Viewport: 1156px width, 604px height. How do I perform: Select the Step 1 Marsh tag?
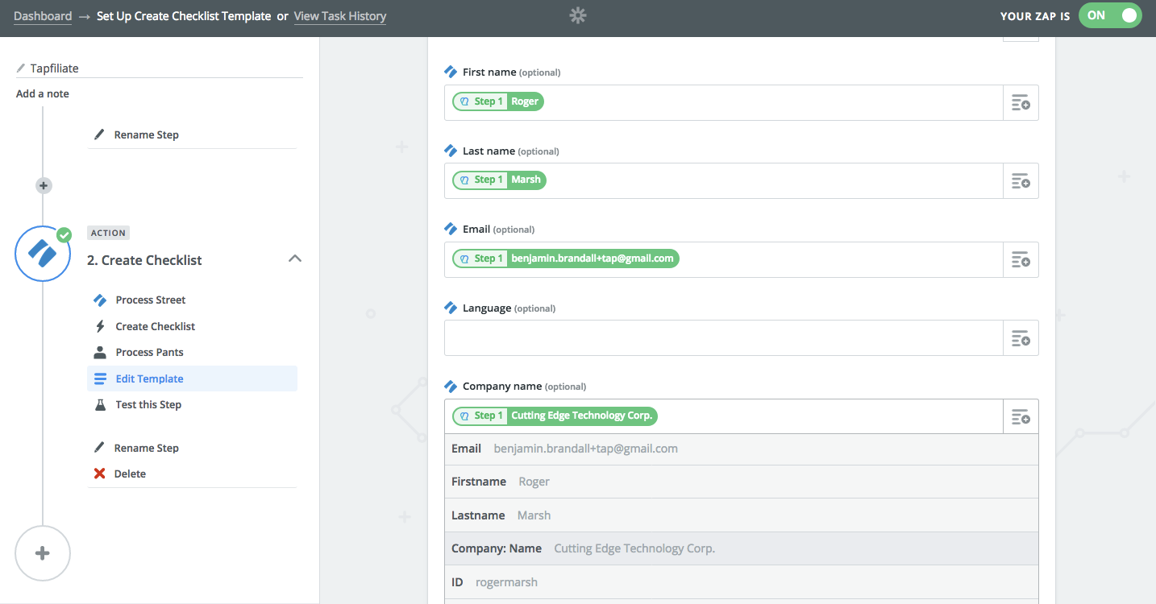(499, 180)
